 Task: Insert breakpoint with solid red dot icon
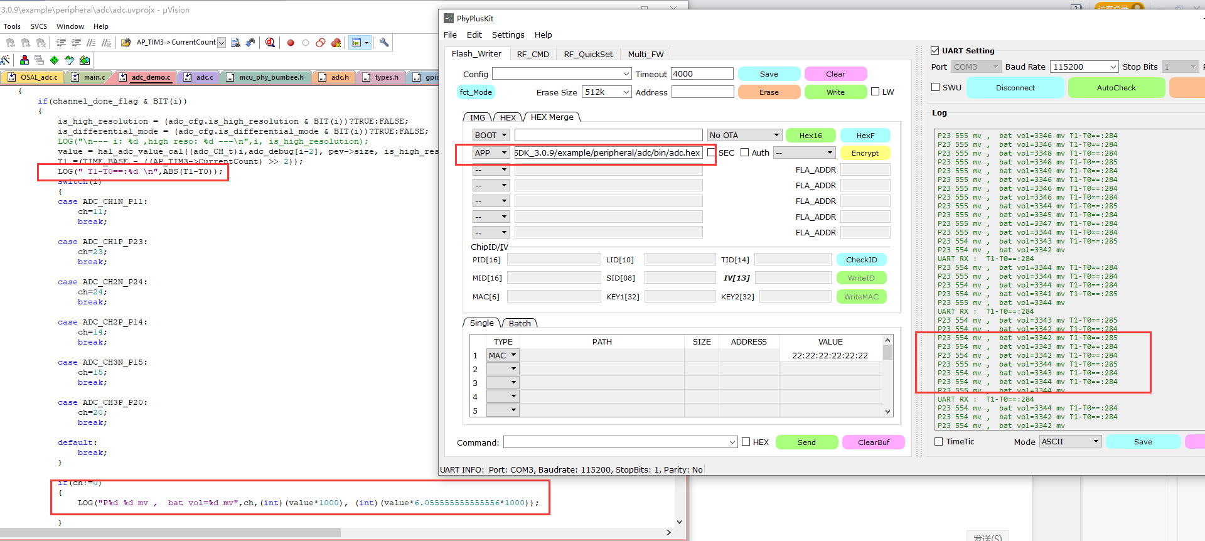(291, 43)
